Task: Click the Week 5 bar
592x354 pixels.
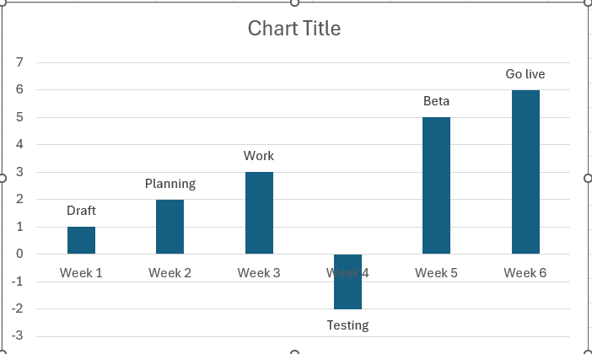Action: point(436,185)
